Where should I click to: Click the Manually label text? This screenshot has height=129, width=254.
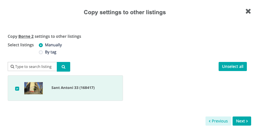point(53,45)
